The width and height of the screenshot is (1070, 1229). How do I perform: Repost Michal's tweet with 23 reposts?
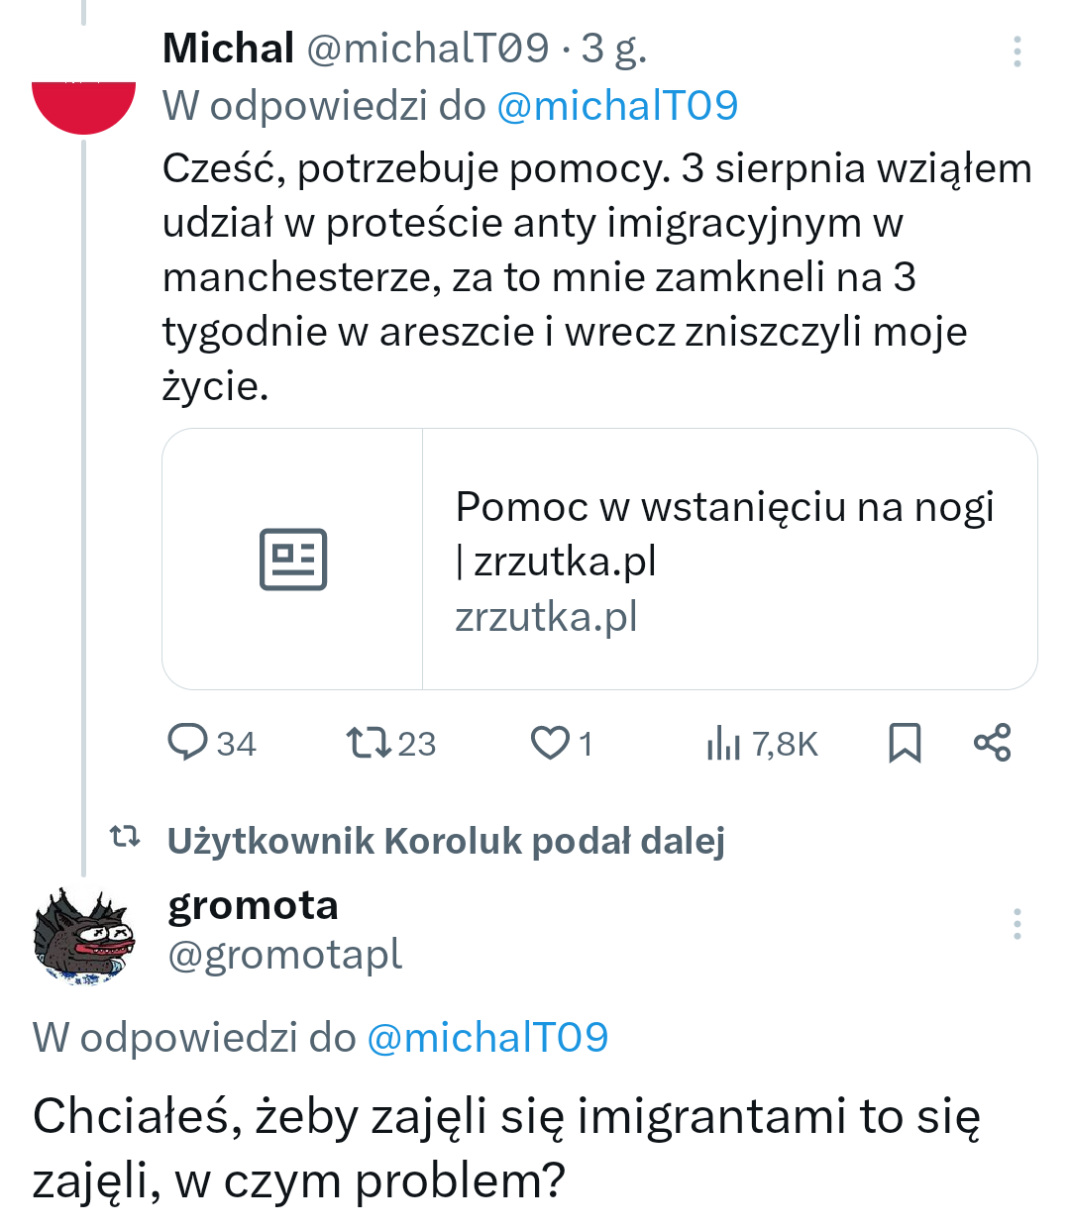pos(369,743)
